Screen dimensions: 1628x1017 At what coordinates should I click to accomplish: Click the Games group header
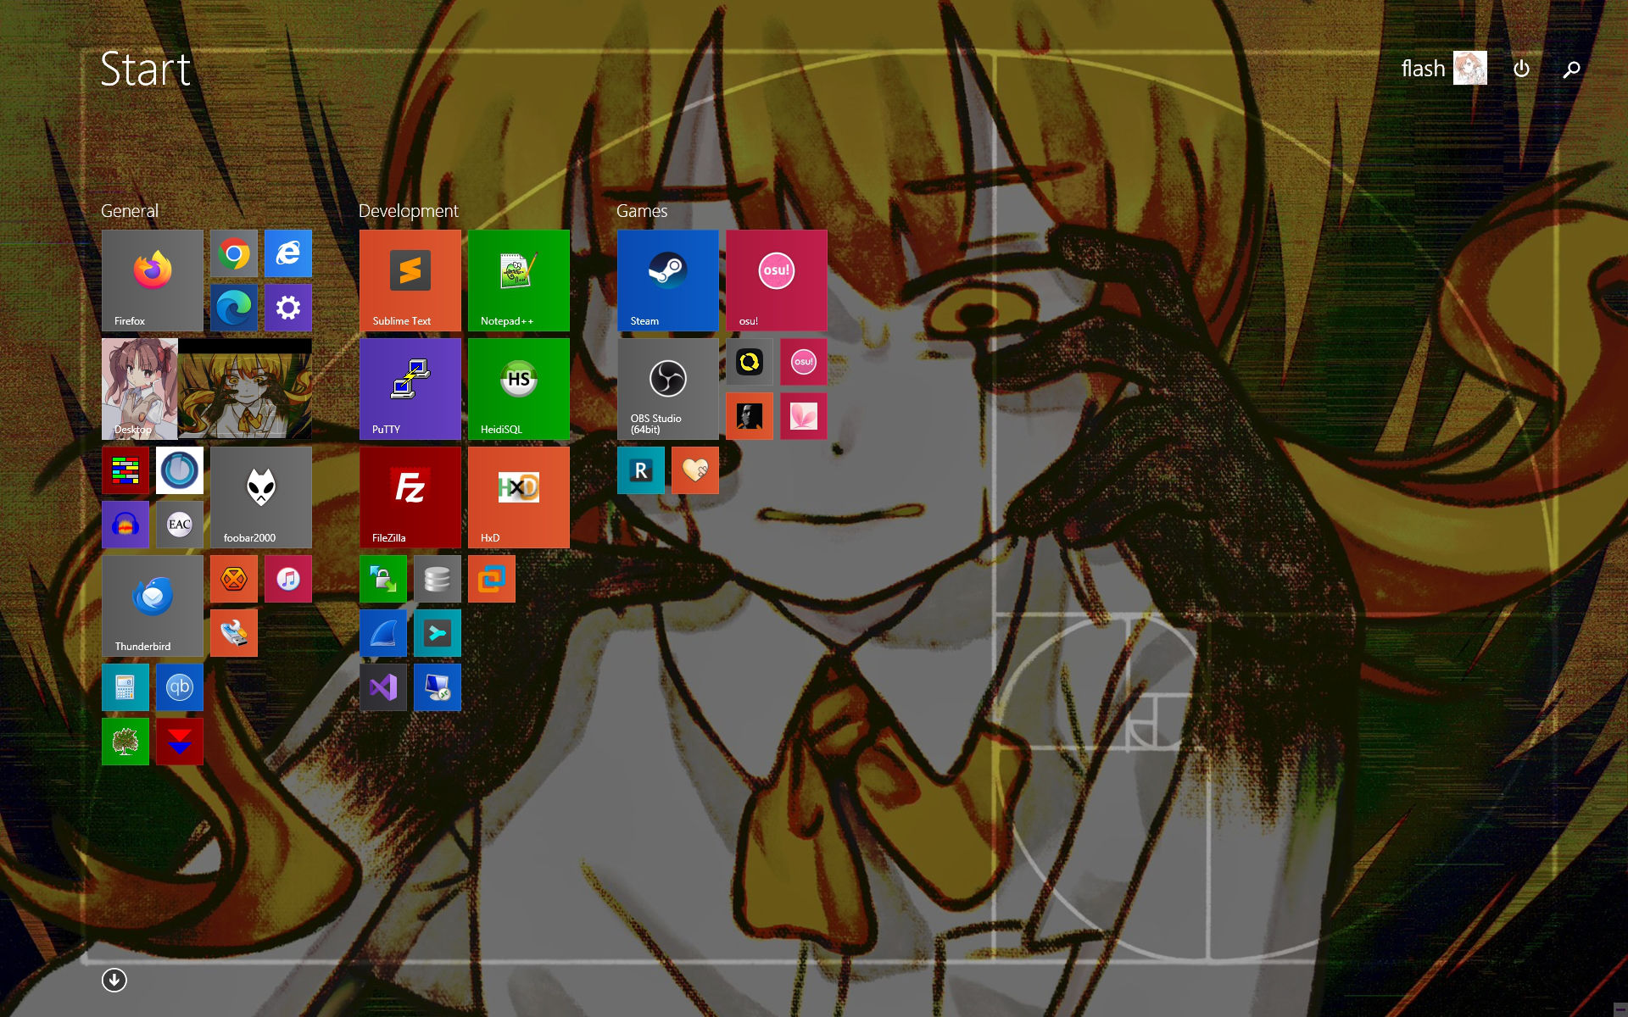tap(642, 211)
